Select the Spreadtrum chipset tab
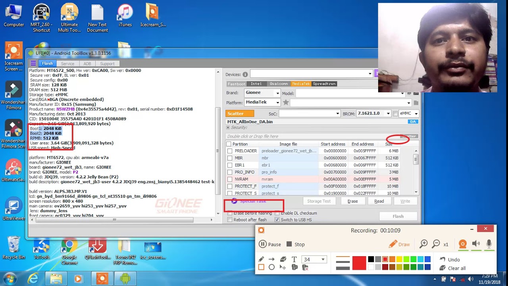508x286 pixels. 324,84
